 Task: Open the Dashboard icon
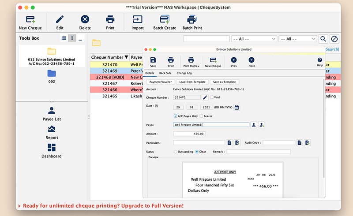52,147
